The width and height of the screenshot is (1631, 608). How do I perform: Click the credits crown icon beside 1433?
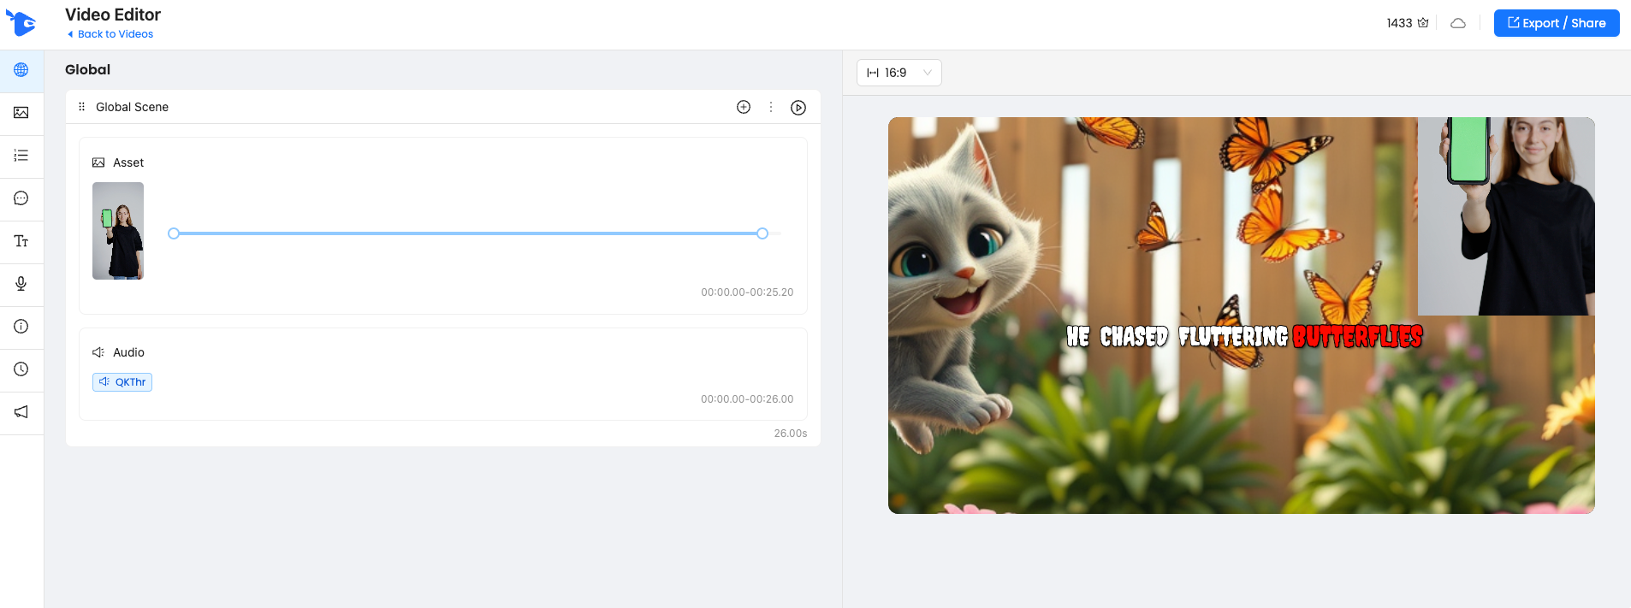pyautogui.click(x=1423, y=23)
